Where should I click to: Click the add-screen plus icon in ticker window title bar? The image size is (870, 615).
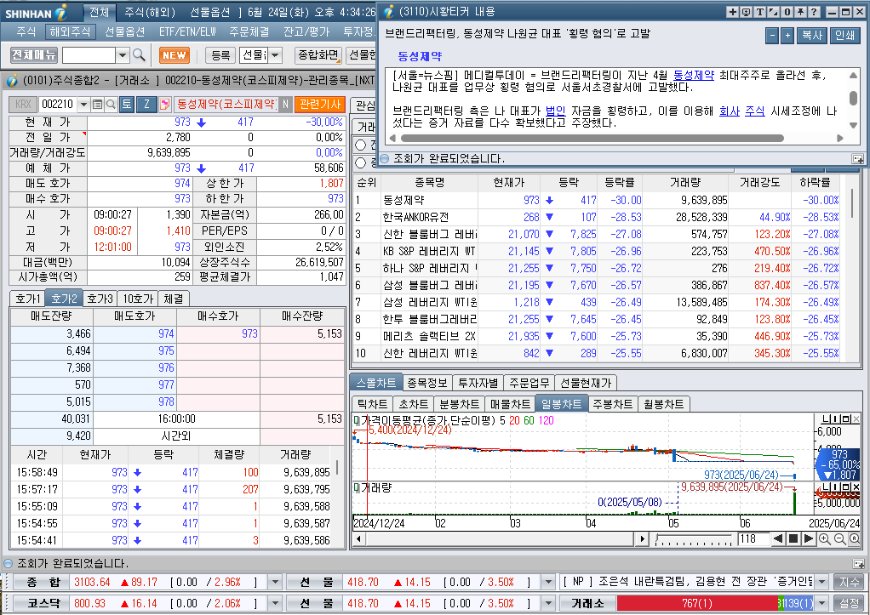click(732, 12)
